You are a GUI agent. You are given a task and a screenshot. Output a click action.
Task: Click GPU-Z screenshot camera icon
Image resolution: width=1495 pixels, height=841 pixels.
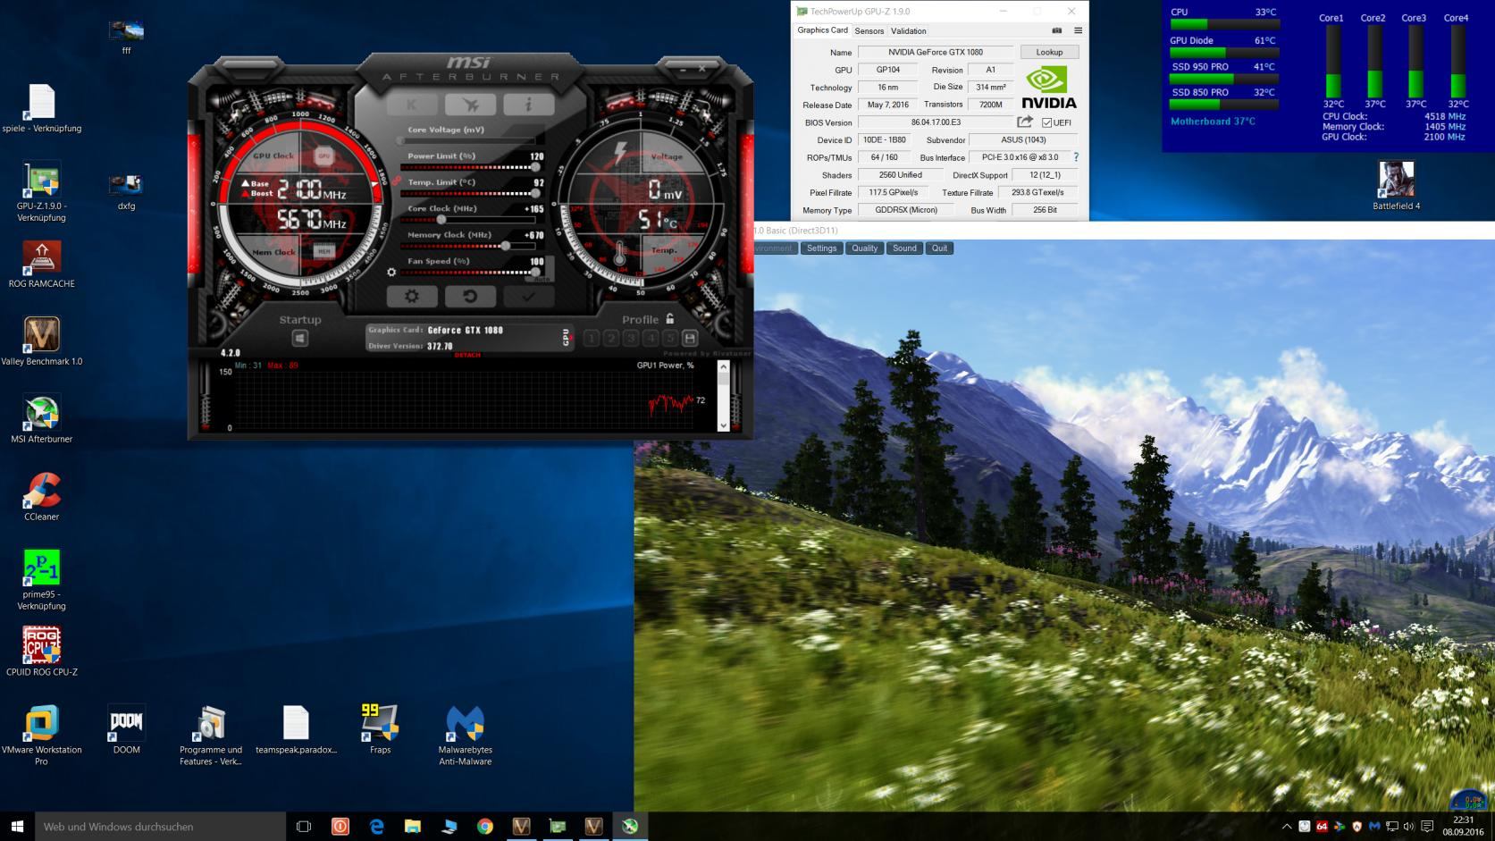tap(1056, 30)
